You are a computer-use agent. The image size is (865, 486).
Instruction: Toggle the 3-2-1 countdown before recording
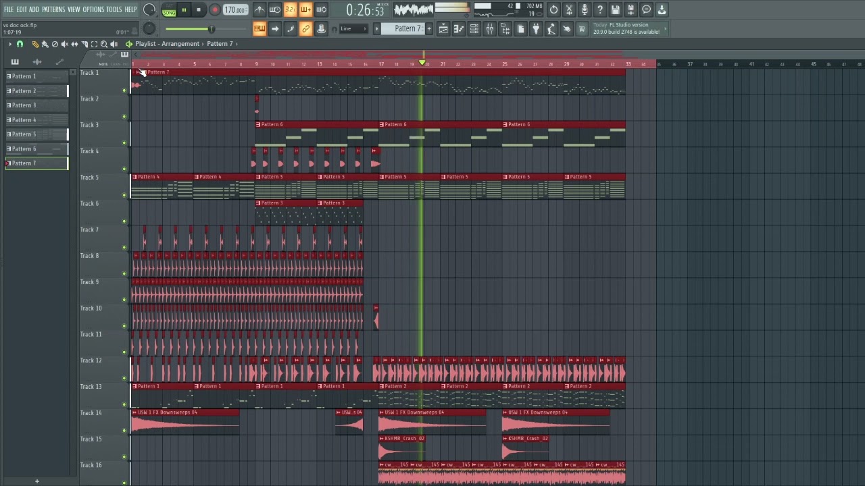click(291, 9)
